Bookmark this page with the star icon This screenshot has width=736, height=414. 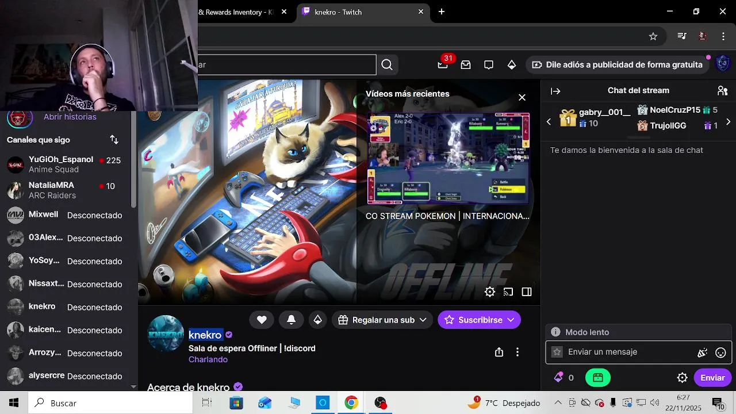point(653,36)
